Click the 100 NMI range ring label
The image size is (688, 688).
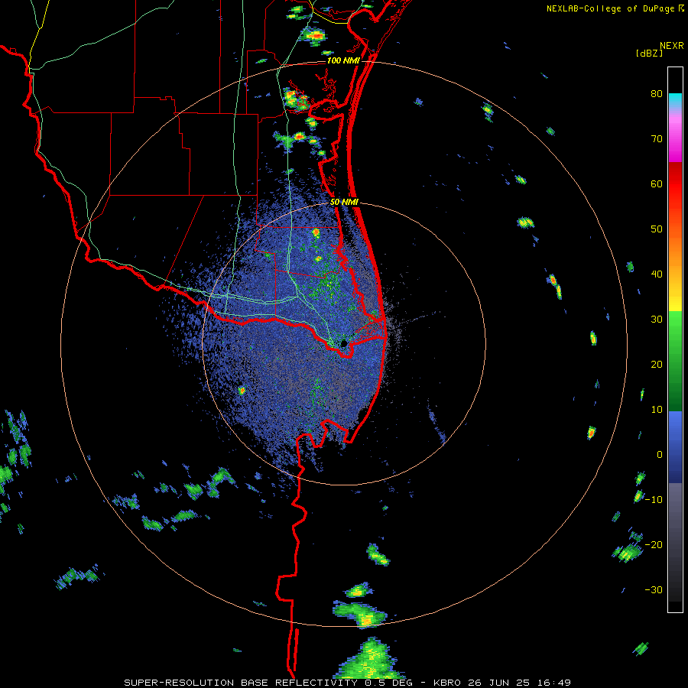(x=343, y=60)
